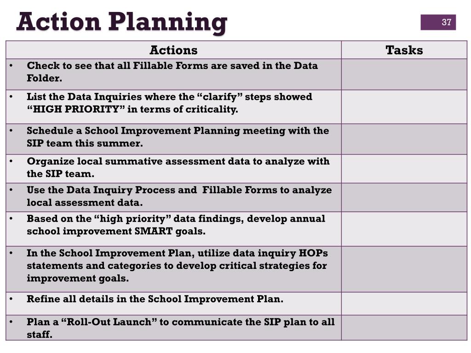Click the Tasks cell beside Data Inquiry Process row
Screen dimensions: 471x353
[404, 198]
